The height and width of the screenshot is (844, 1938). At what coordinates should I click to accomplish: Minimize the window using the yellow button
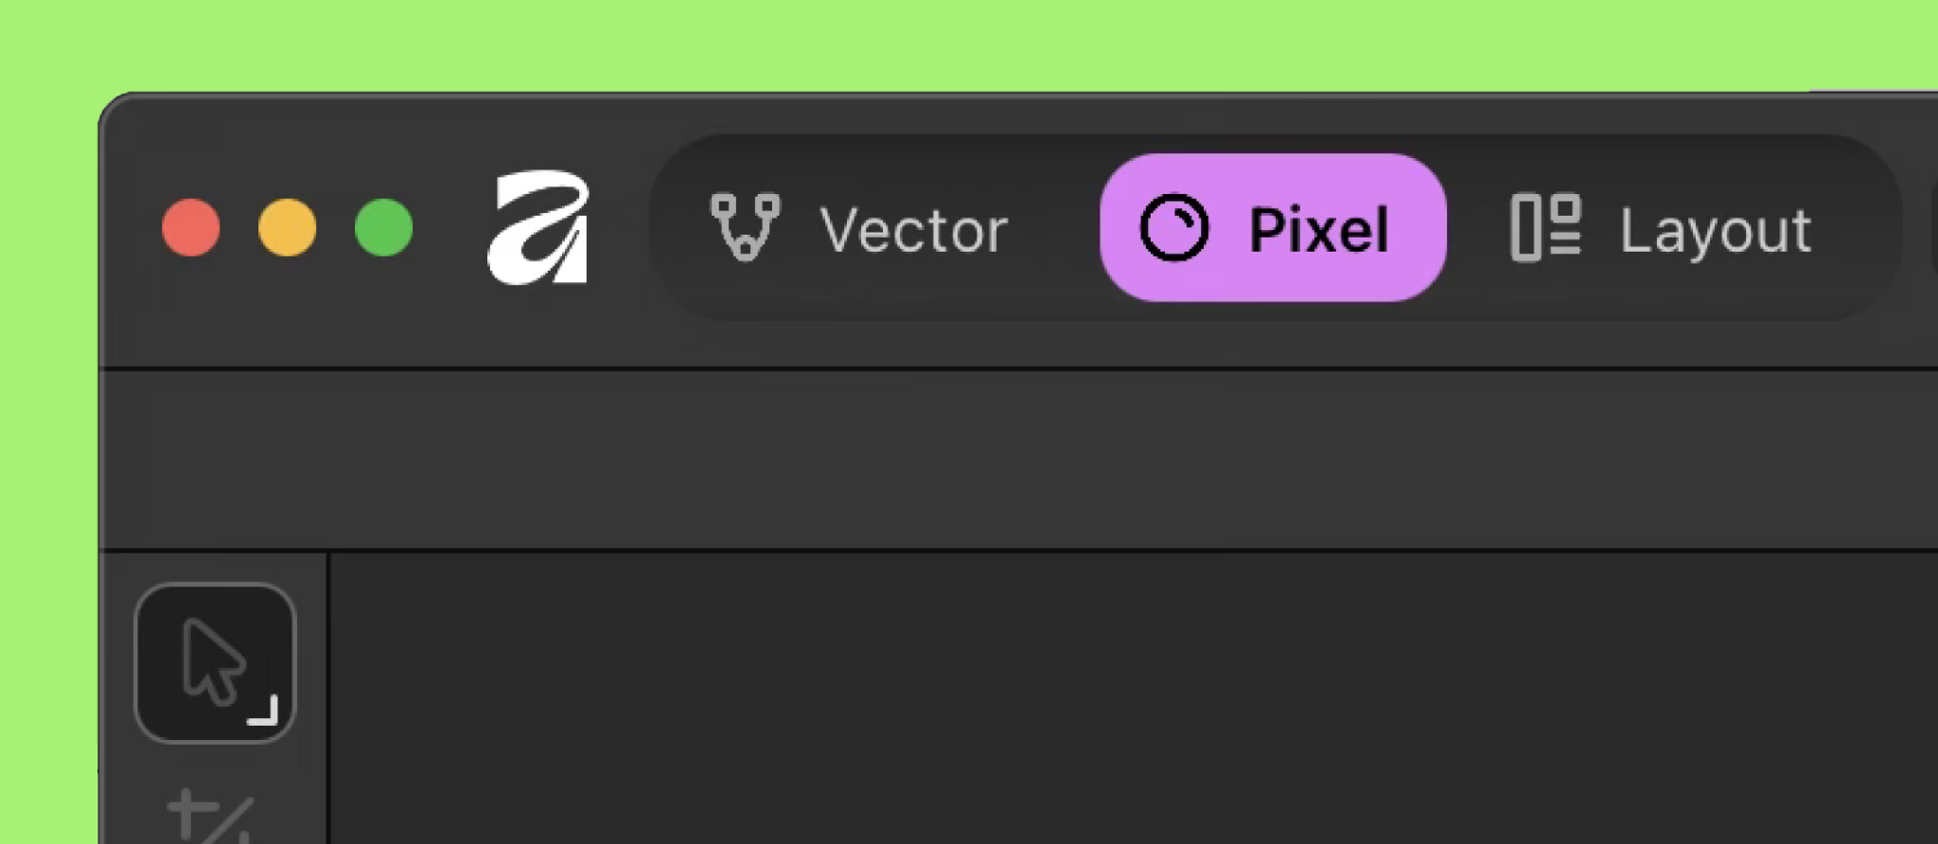(x=288, y=228)
